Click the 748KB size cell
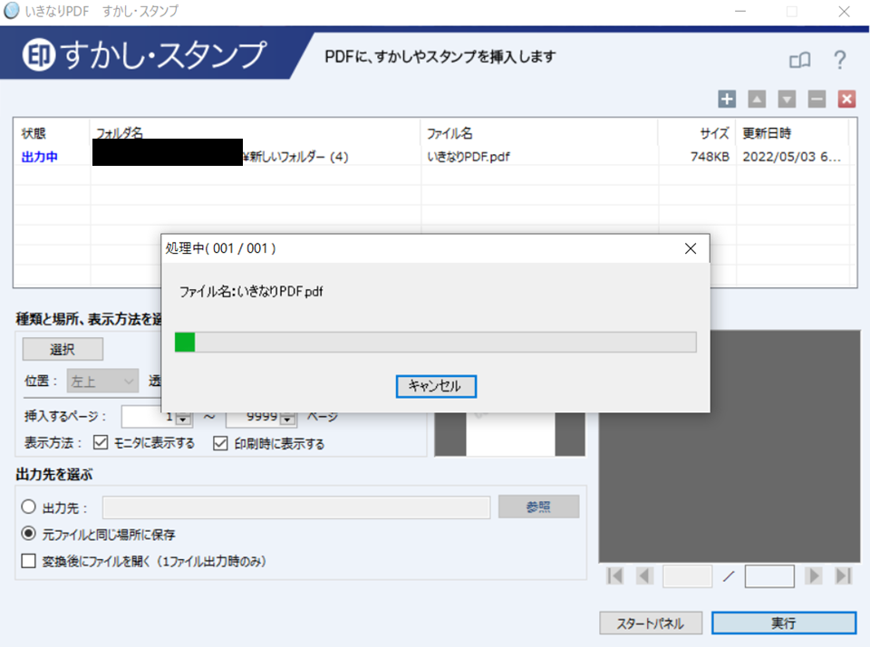 coord(710,157)
